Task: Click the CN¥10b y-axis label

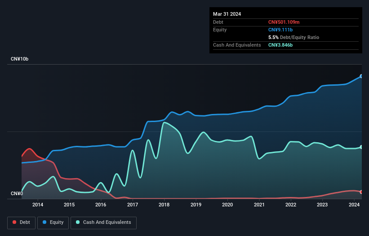Action: click(x=19, y=59)
